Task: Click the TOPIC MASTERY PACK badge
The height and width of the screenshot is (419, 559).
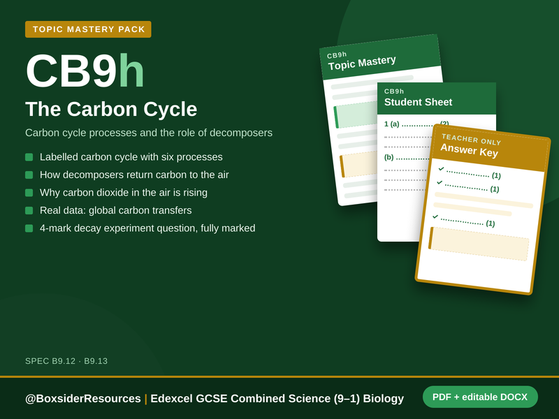Action: [x=88, y=29]
